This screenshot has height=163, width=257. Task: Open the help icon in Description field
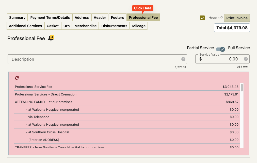tap(183, 59)
